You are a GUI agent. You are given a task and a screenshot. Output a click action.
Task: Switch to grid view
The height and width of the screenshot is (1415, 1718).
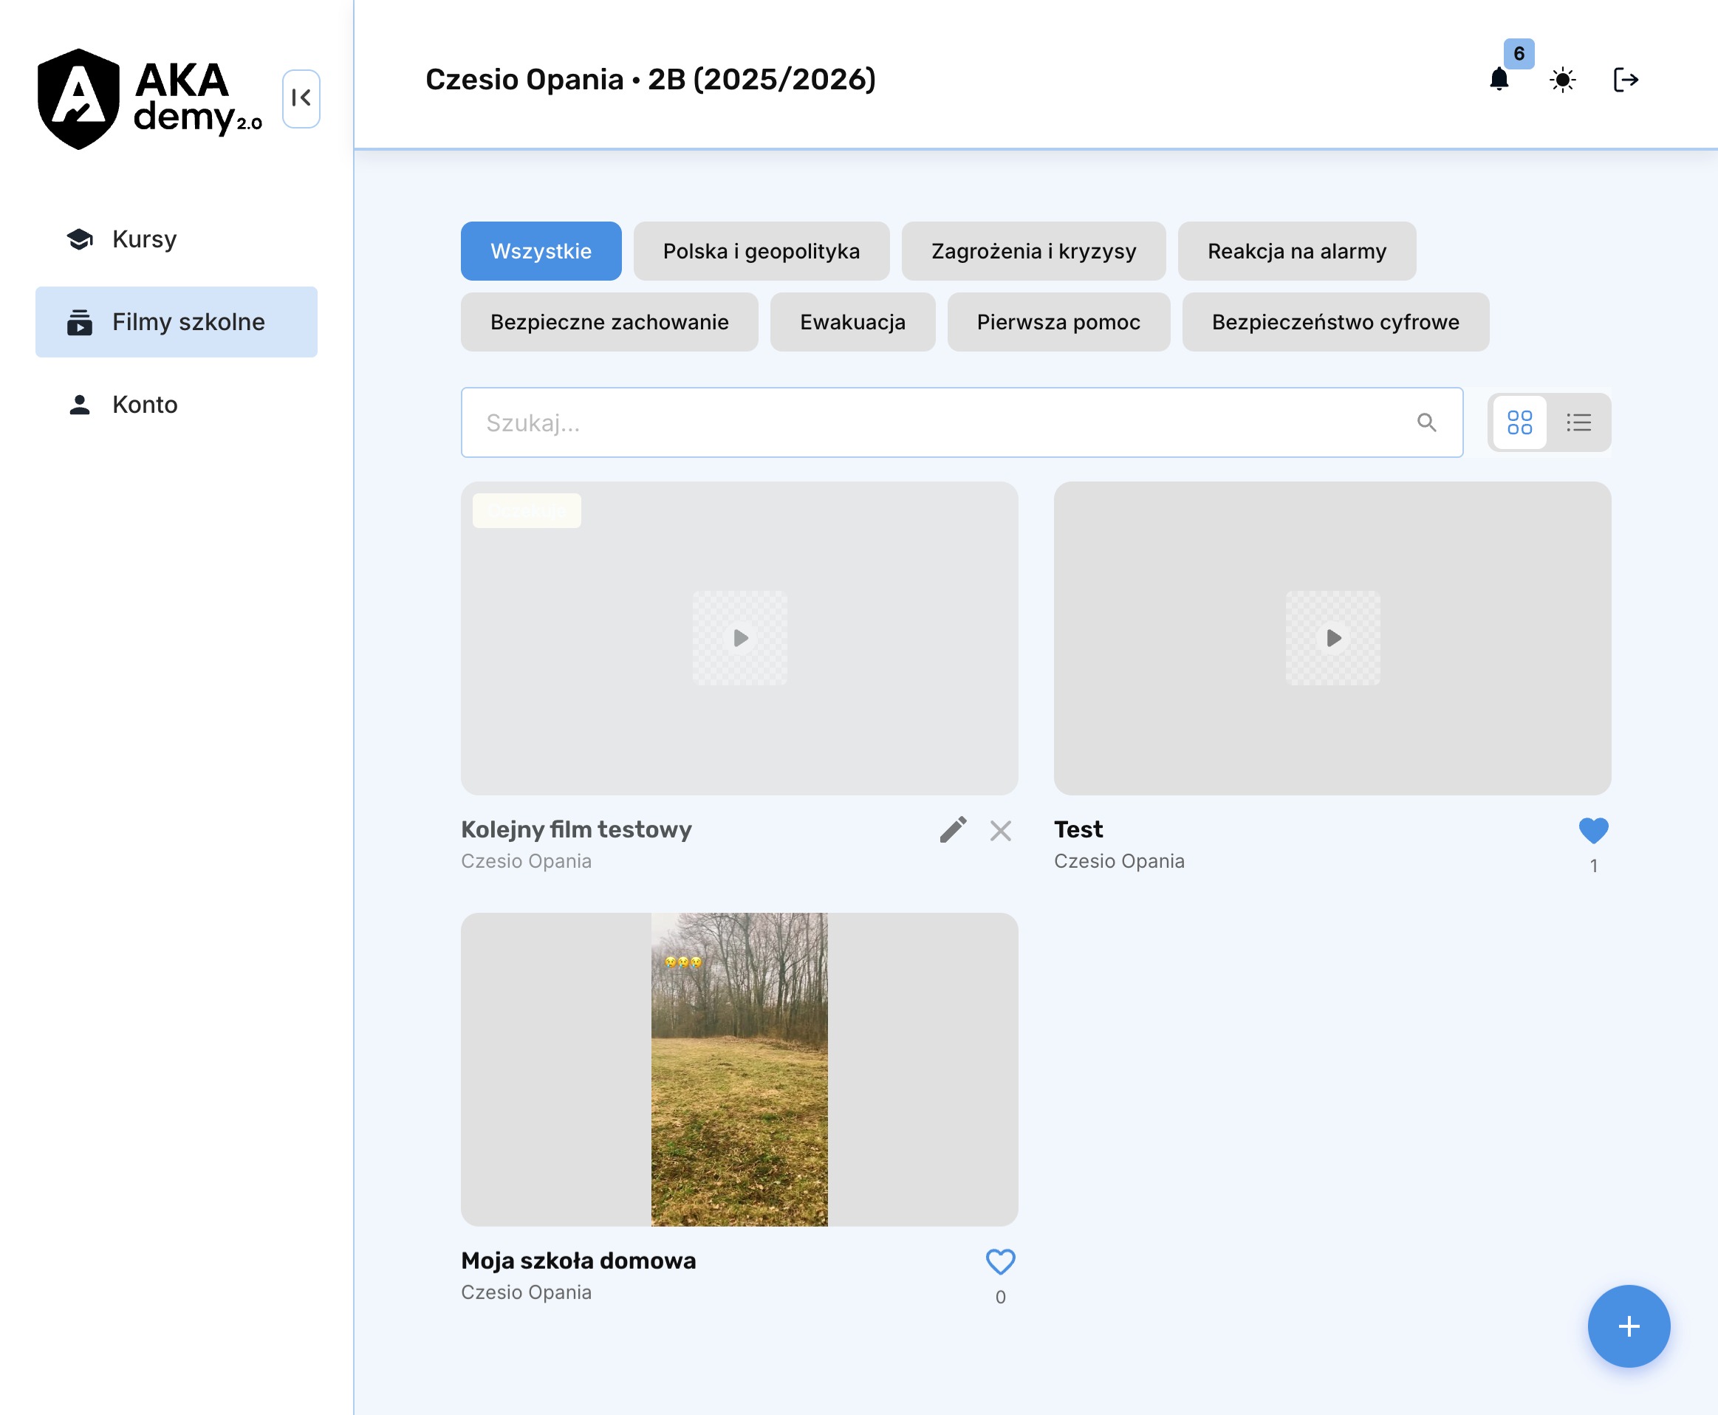[x=1519, y=422]
